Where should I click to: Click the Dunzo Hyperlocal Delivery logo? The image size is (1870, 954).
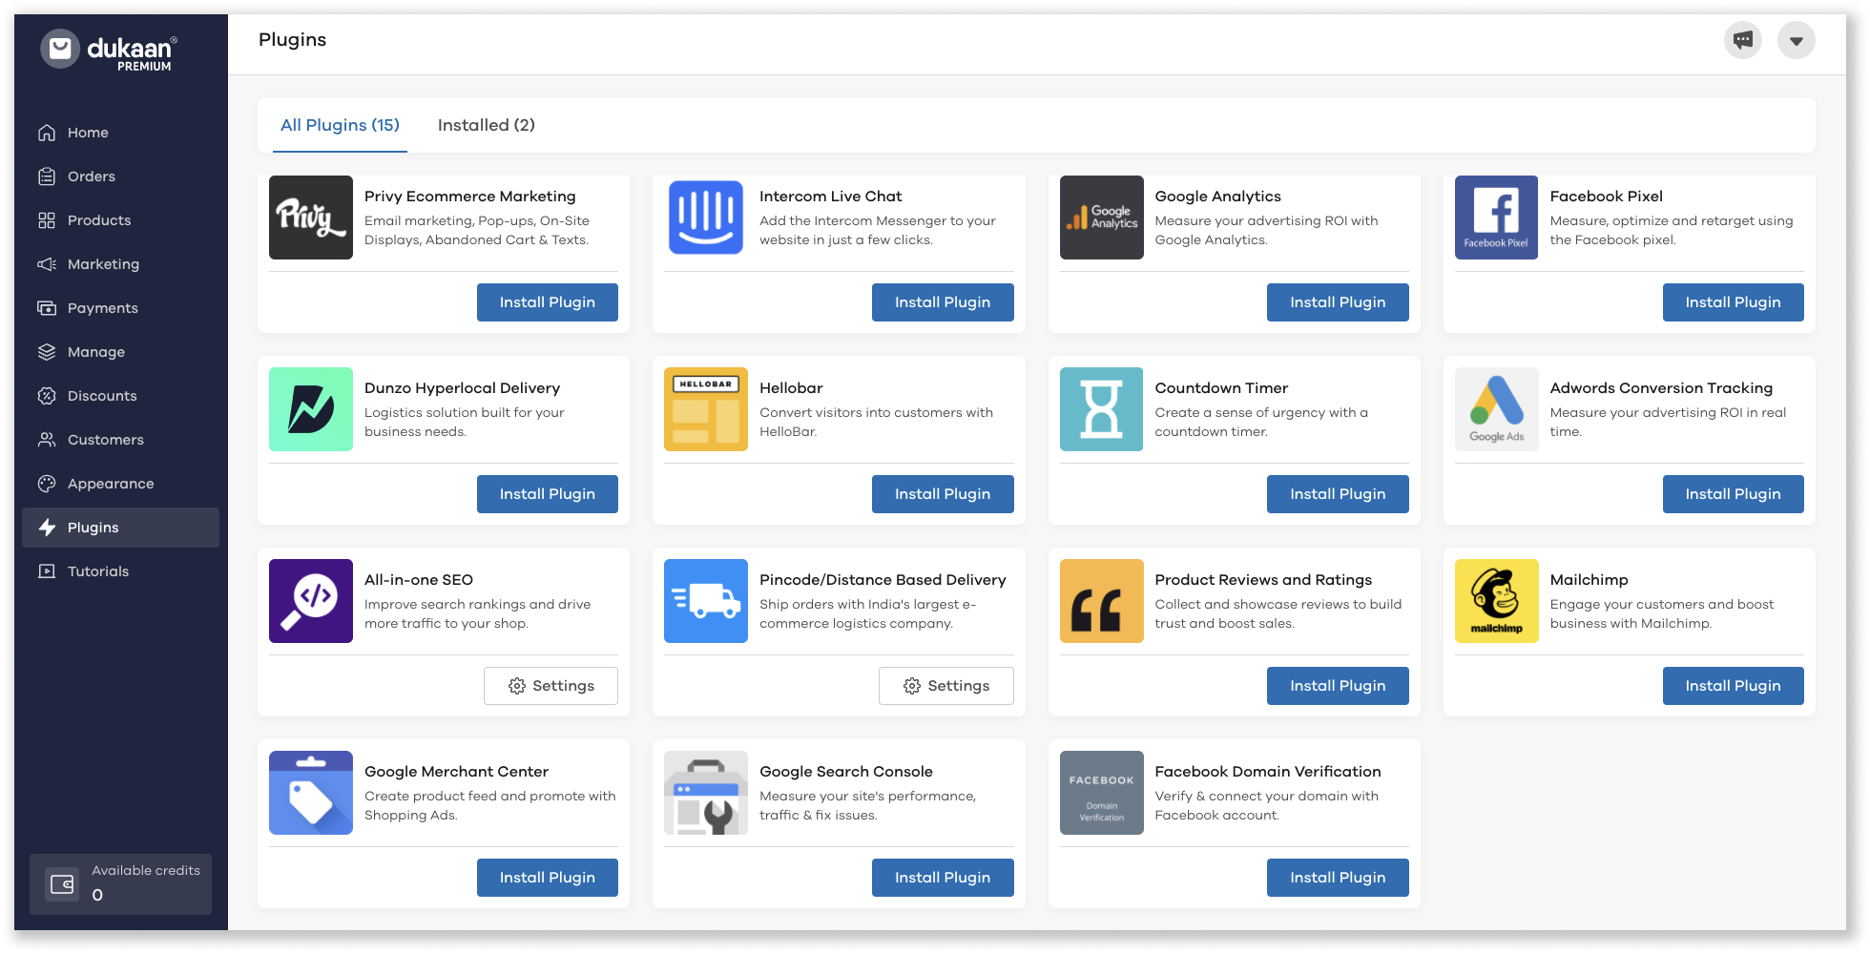(x=311, y=409)
